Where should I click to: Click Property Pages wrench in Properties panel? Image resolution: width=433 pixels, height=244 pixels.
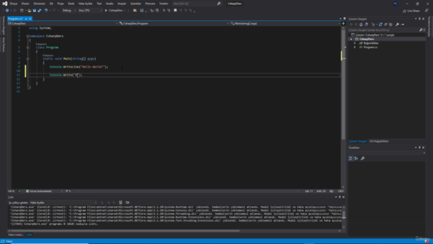coord(363,159)
